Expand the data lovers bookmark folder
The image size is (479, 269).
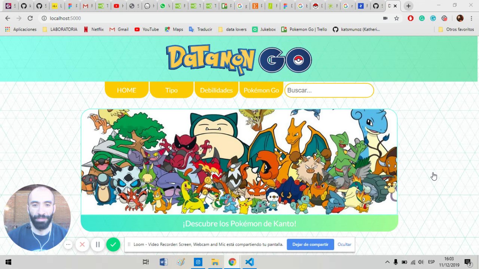(232, 29)
